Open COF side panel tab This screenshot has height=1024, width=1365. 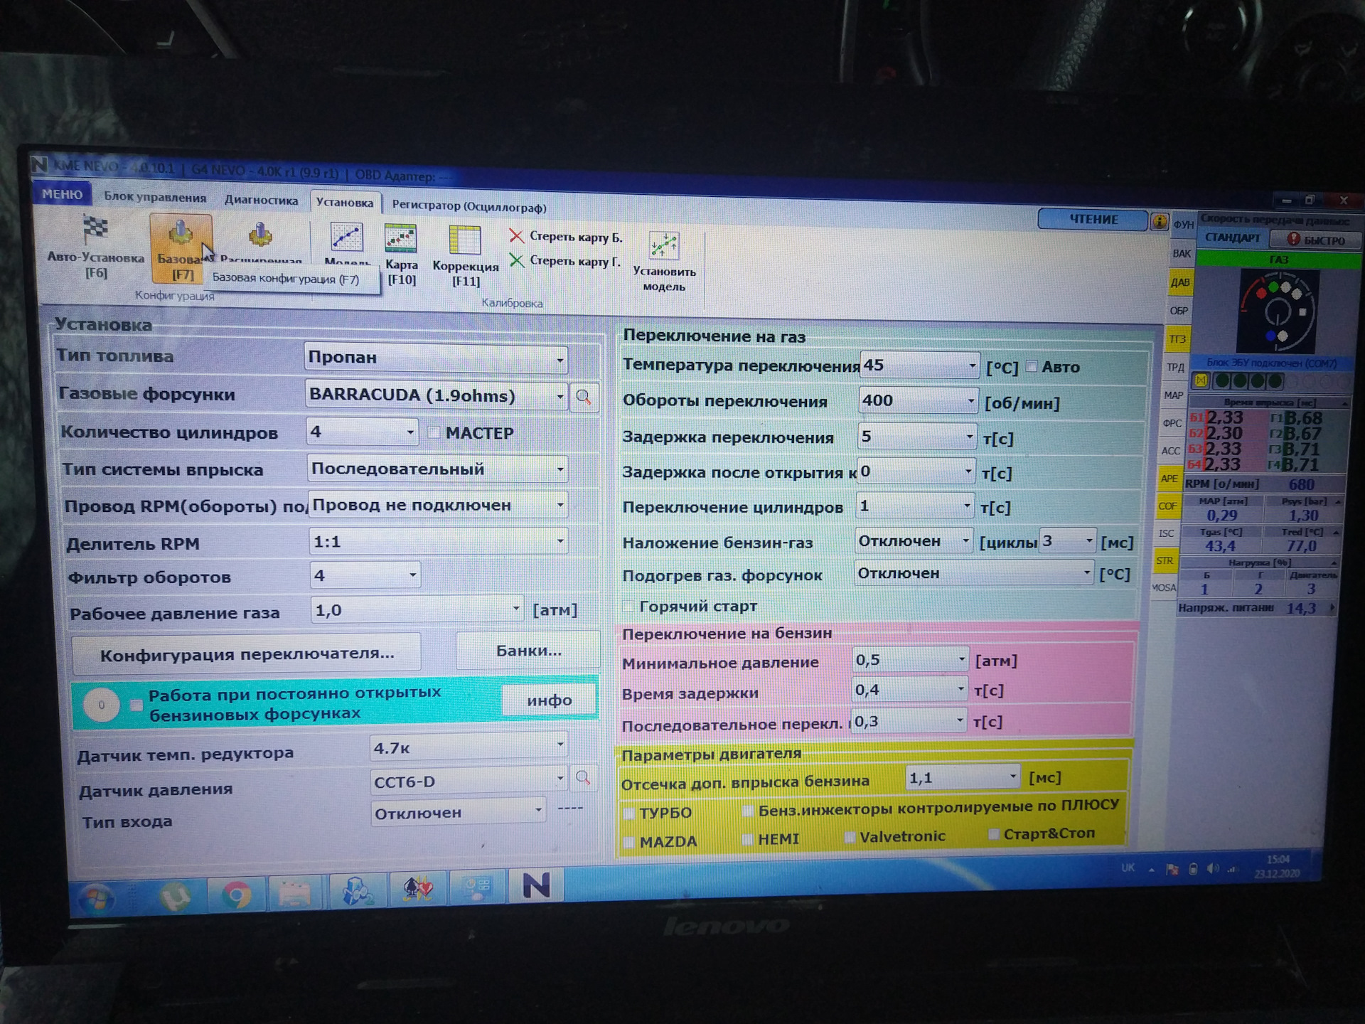pos(1167,506)
